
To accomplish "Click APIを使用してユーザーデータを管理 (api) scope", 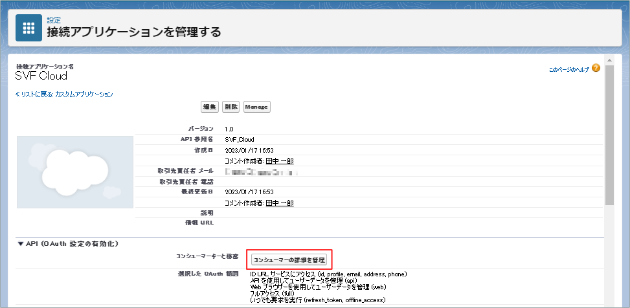I will point(304,281).
